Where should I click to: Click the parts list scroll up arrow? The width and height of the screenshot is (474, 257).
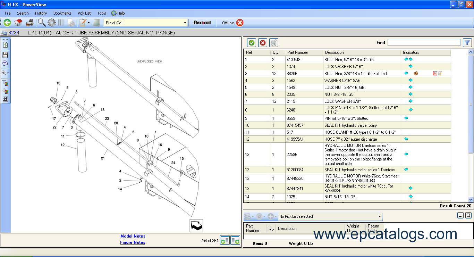(471, 52)
